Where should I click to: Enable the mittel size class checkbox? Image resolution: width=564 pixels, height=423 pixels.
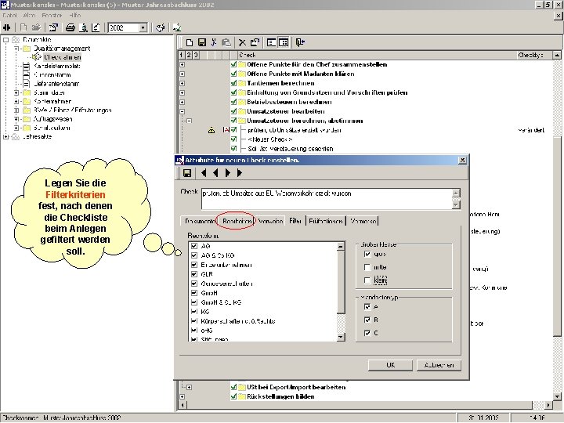tap(367, 267)
